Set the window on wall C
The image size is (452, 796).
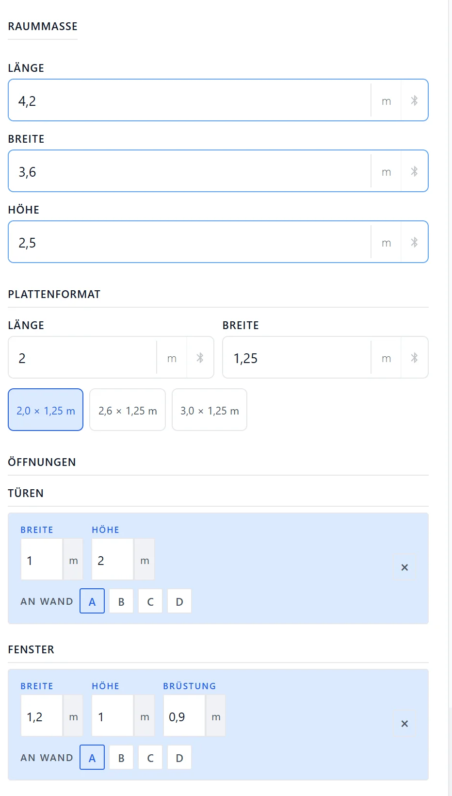coord(150,758)
